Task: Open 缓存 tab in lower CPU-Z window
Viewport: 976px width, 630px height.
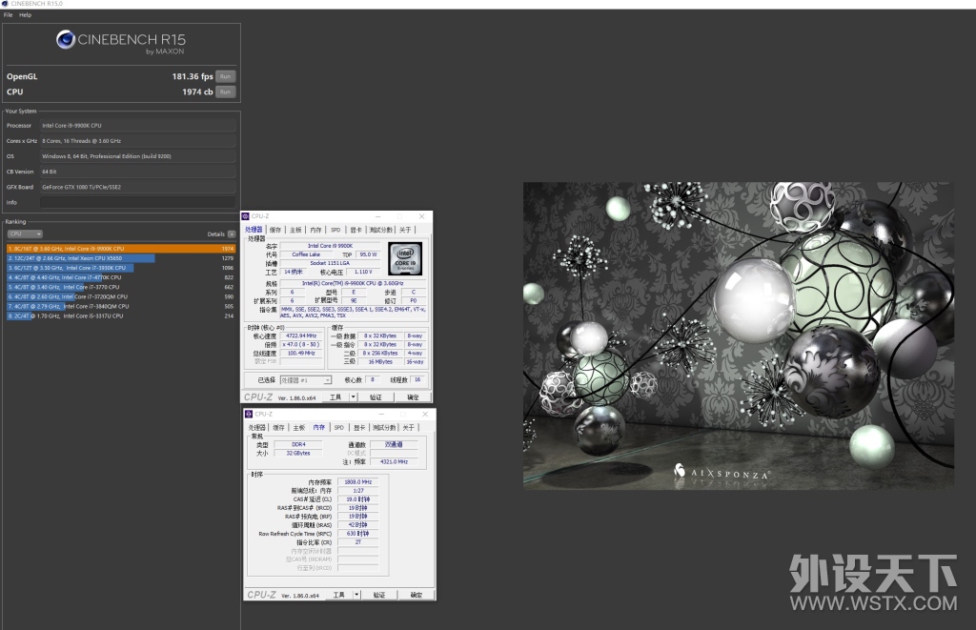Action: tap(278, 428)
